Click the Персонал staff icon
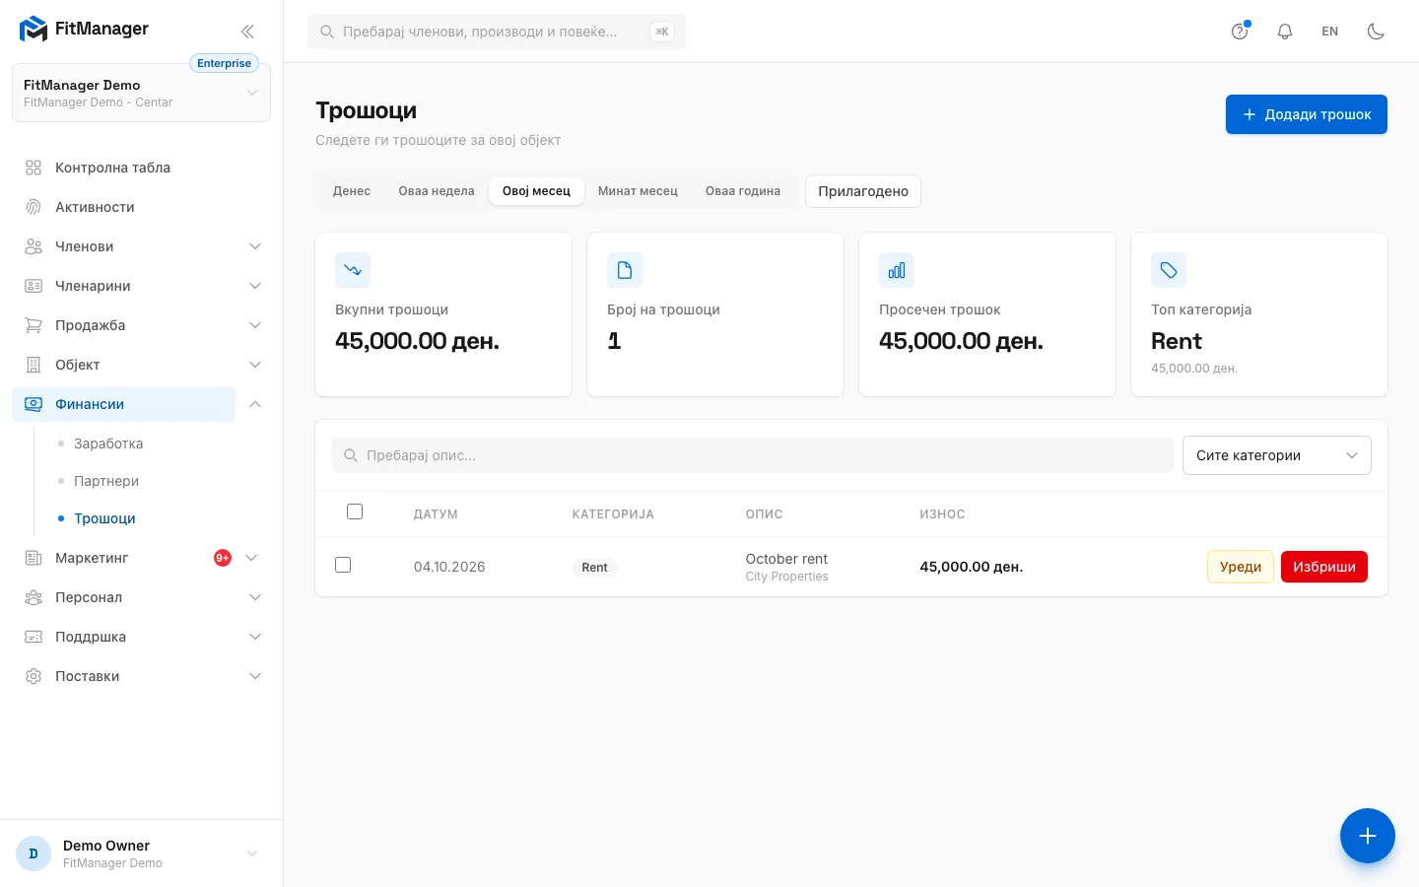The height and width of the screenshot is (887, 1419). (34, 597)
